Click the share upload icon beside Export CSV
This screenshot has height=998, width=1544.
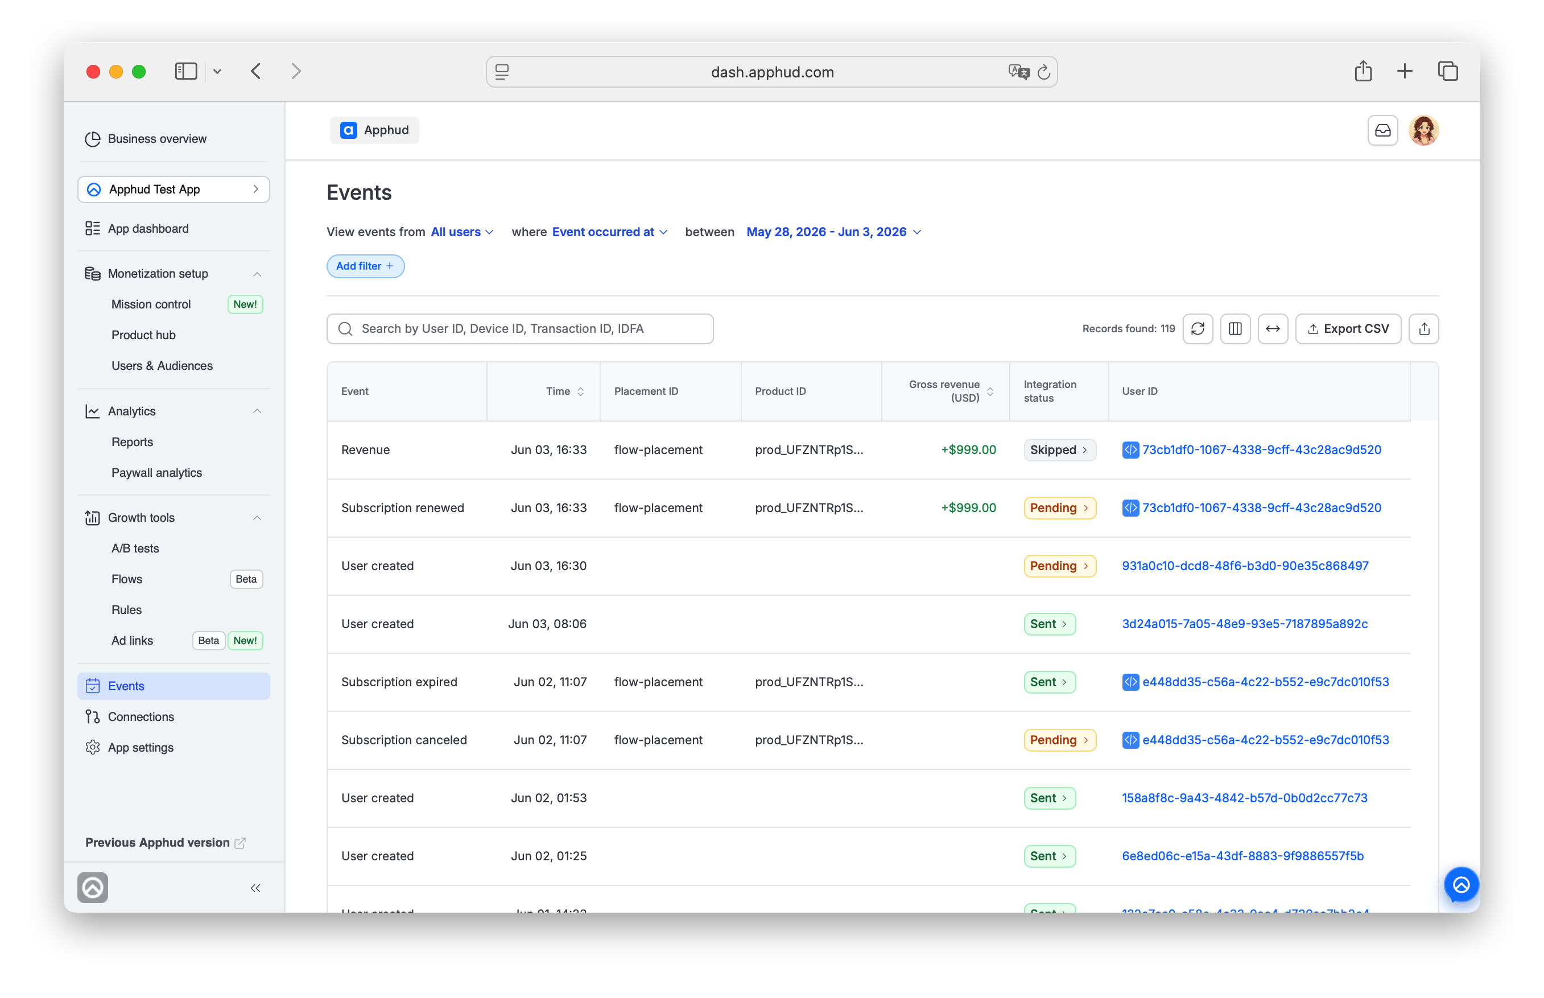[x=1423, y=328]
